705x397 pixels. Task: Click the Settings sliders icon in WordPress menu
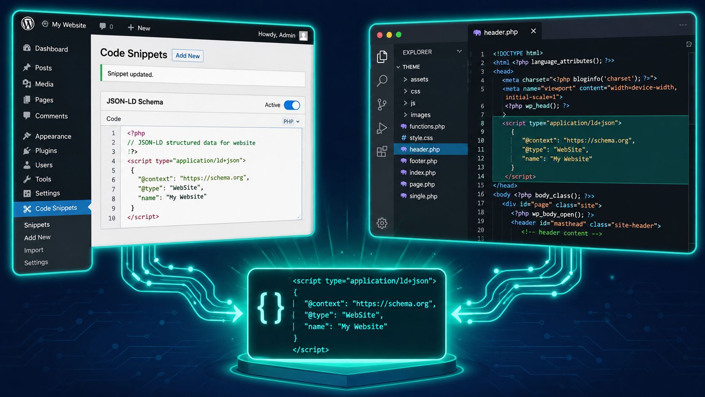(x=27, y=193)
